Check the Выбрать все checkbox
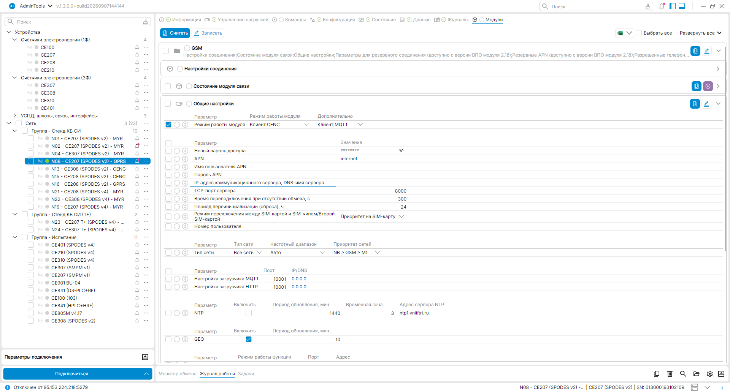This screenshot has width=730, height=392. tap(639, 33)
